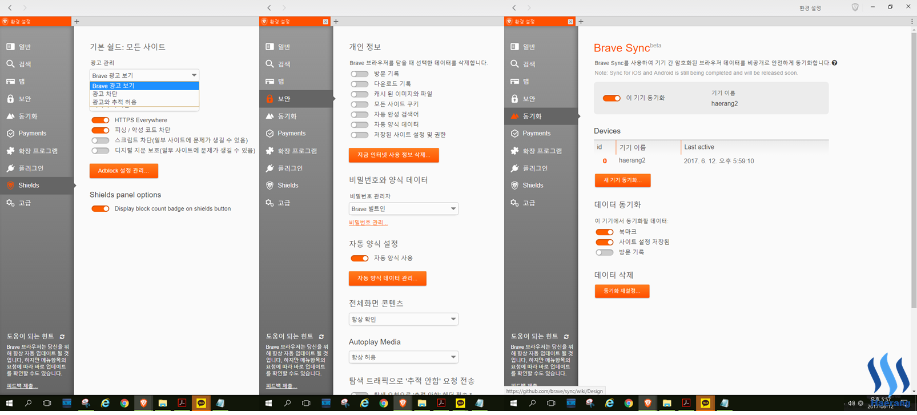Go back in the security window
This screenshot has height=415, width=917.
tap(269, 7)
